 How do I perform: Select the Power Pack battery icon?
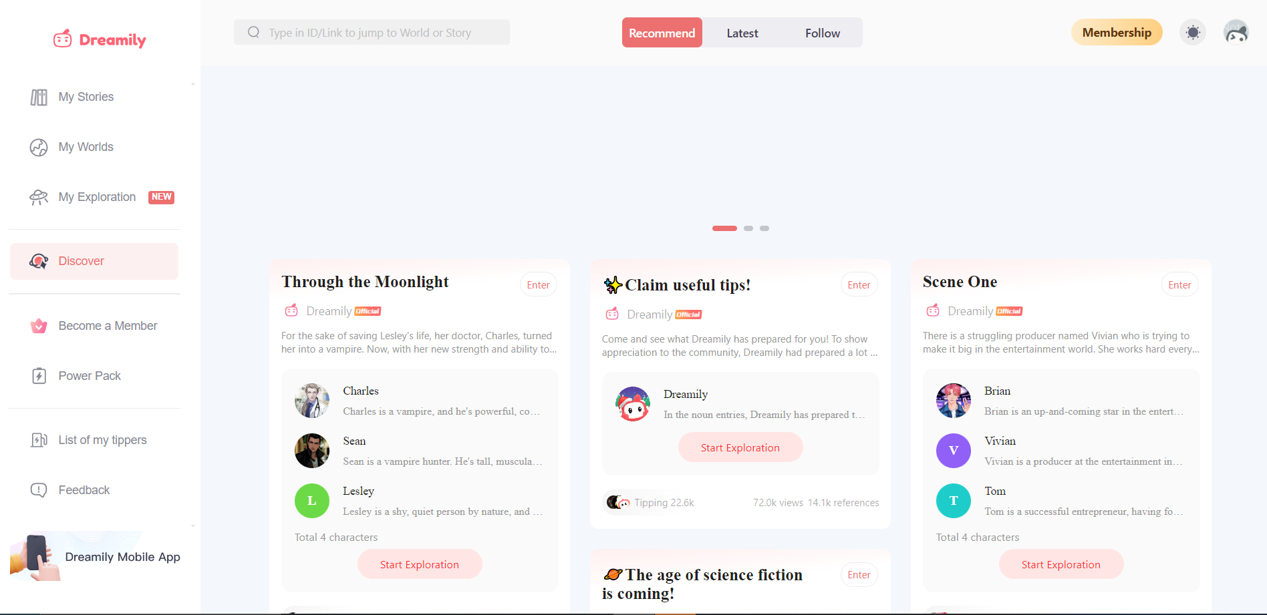(39, 376)
